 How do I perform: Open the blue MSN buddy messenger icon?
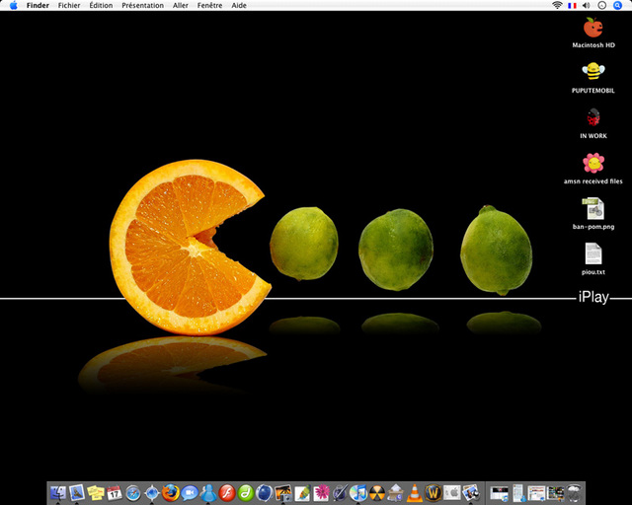[208, 492]
